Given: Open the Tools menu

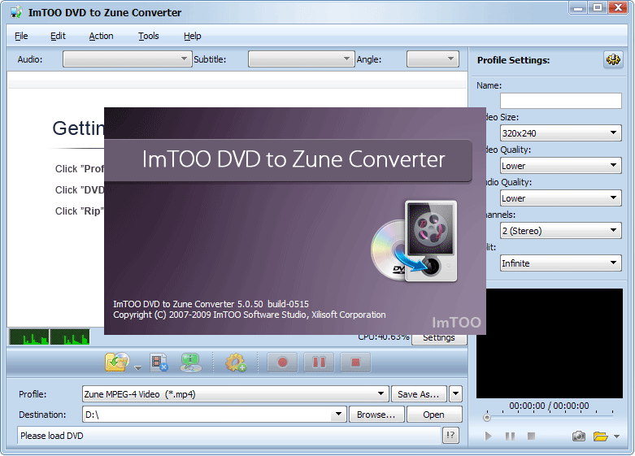Looking at the screenshot, I should click(149, 36).
